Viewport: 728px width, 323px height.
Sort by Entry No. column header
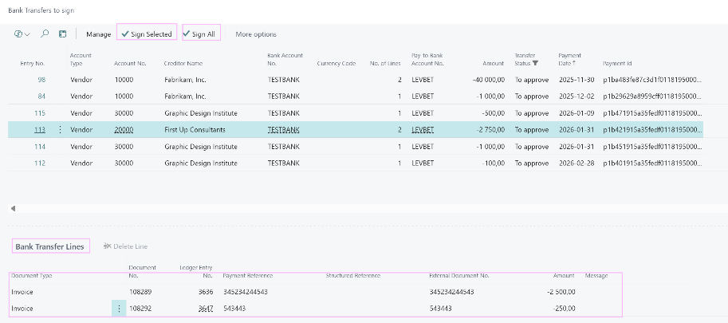[x=33, y=64]
